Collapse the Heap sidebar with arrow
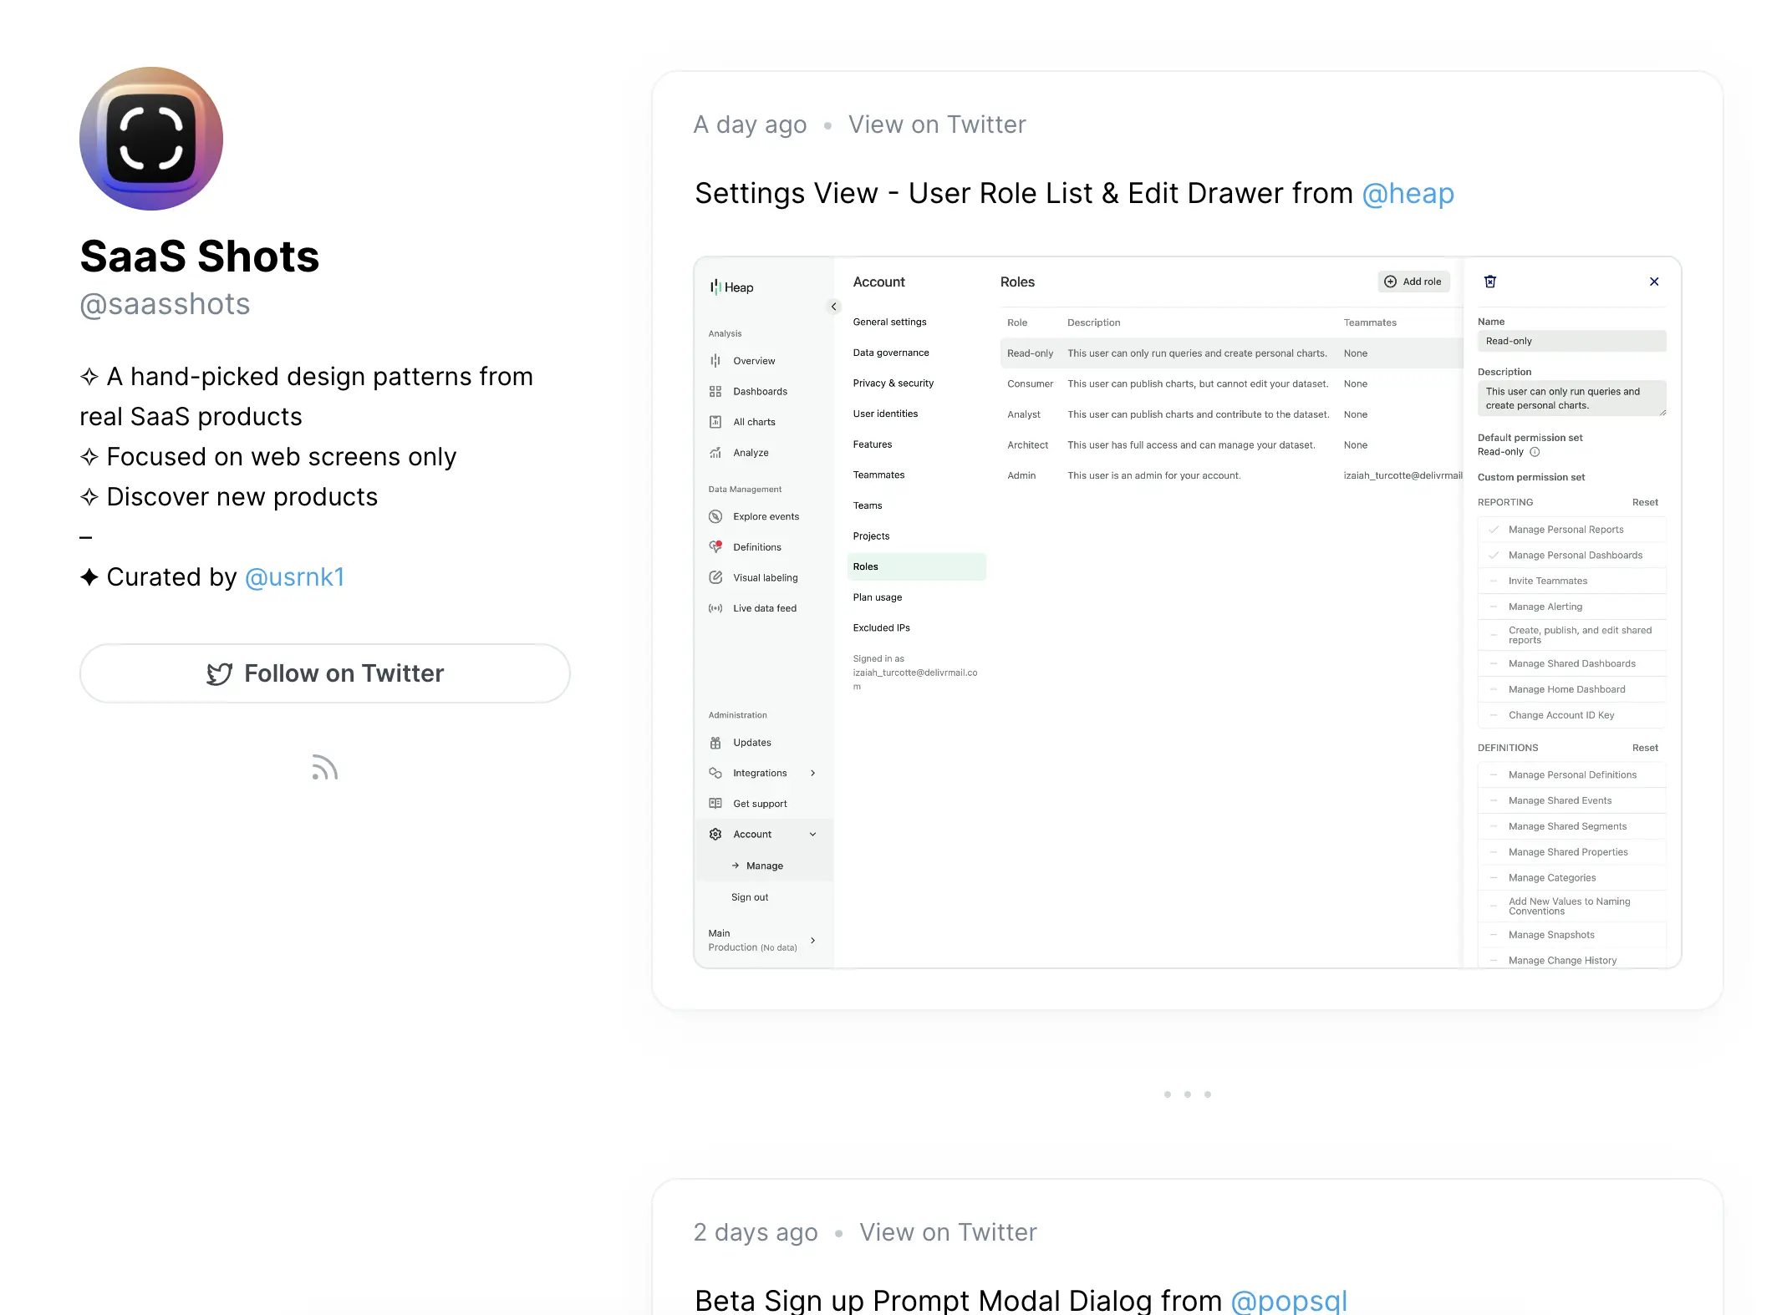Viewport: 1792px width, 1315px height. 833,307
